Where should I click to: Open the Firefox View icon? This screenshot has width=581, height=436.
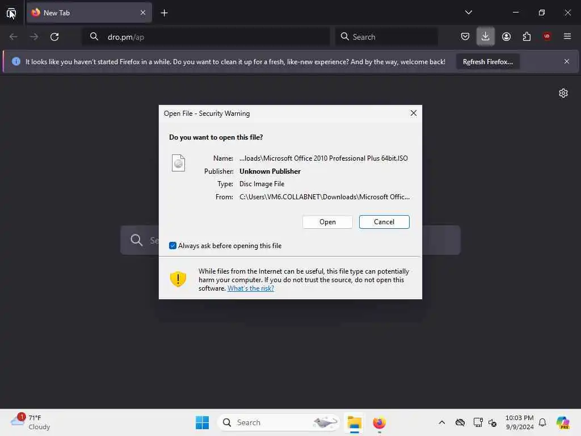pyautogui.click(x=11, y=14)
